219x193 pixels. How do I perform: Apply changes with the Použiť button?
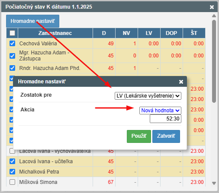click(139, 136)
